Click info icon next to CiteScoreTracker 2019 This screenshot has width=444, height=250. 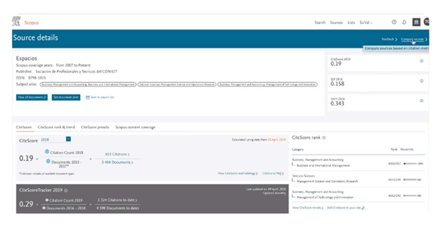tap(66, 190)
